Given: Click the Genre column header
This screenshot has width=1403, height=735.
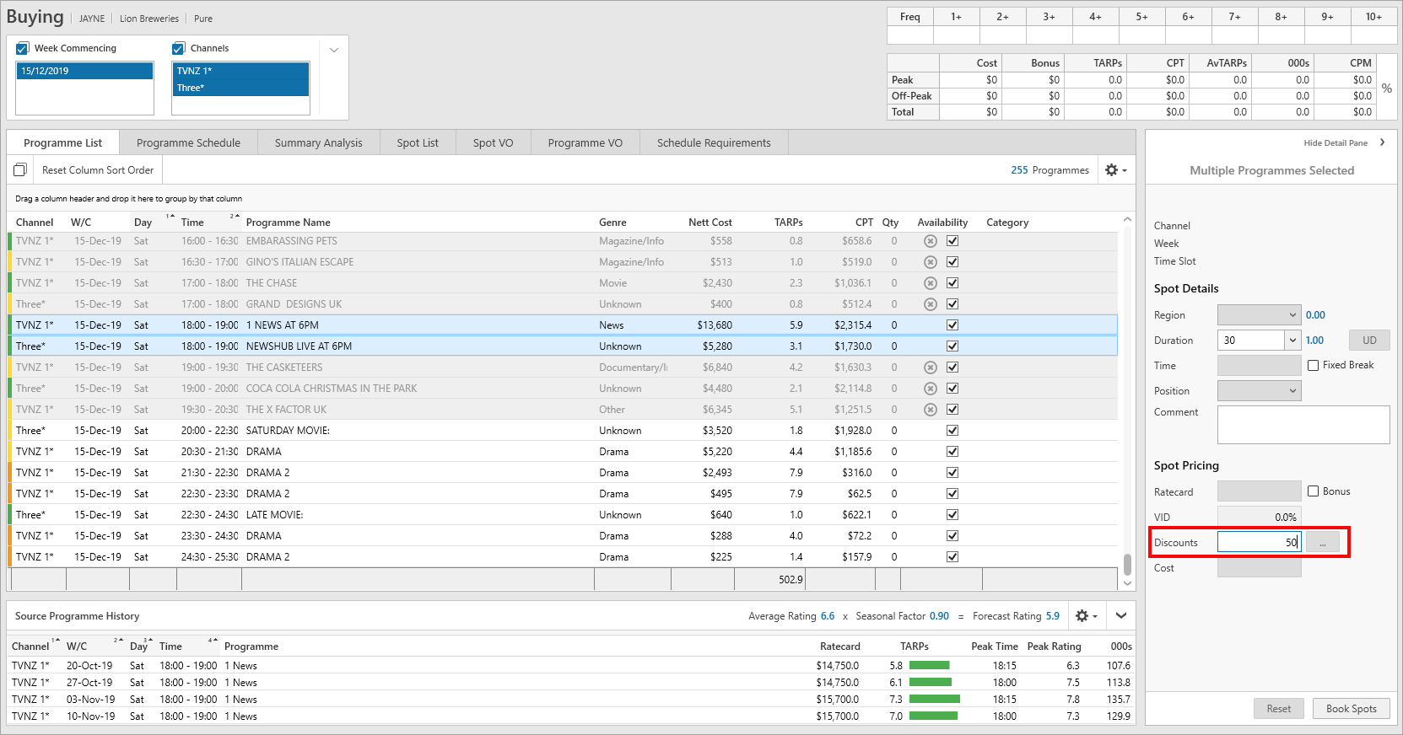Looking at the screenshot, I should (x=612, y=223).
